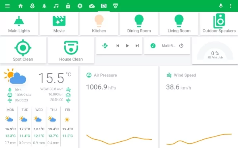Click the Air Pressure history graph line
Screen dimensions: 238x148
pos(119,139)
